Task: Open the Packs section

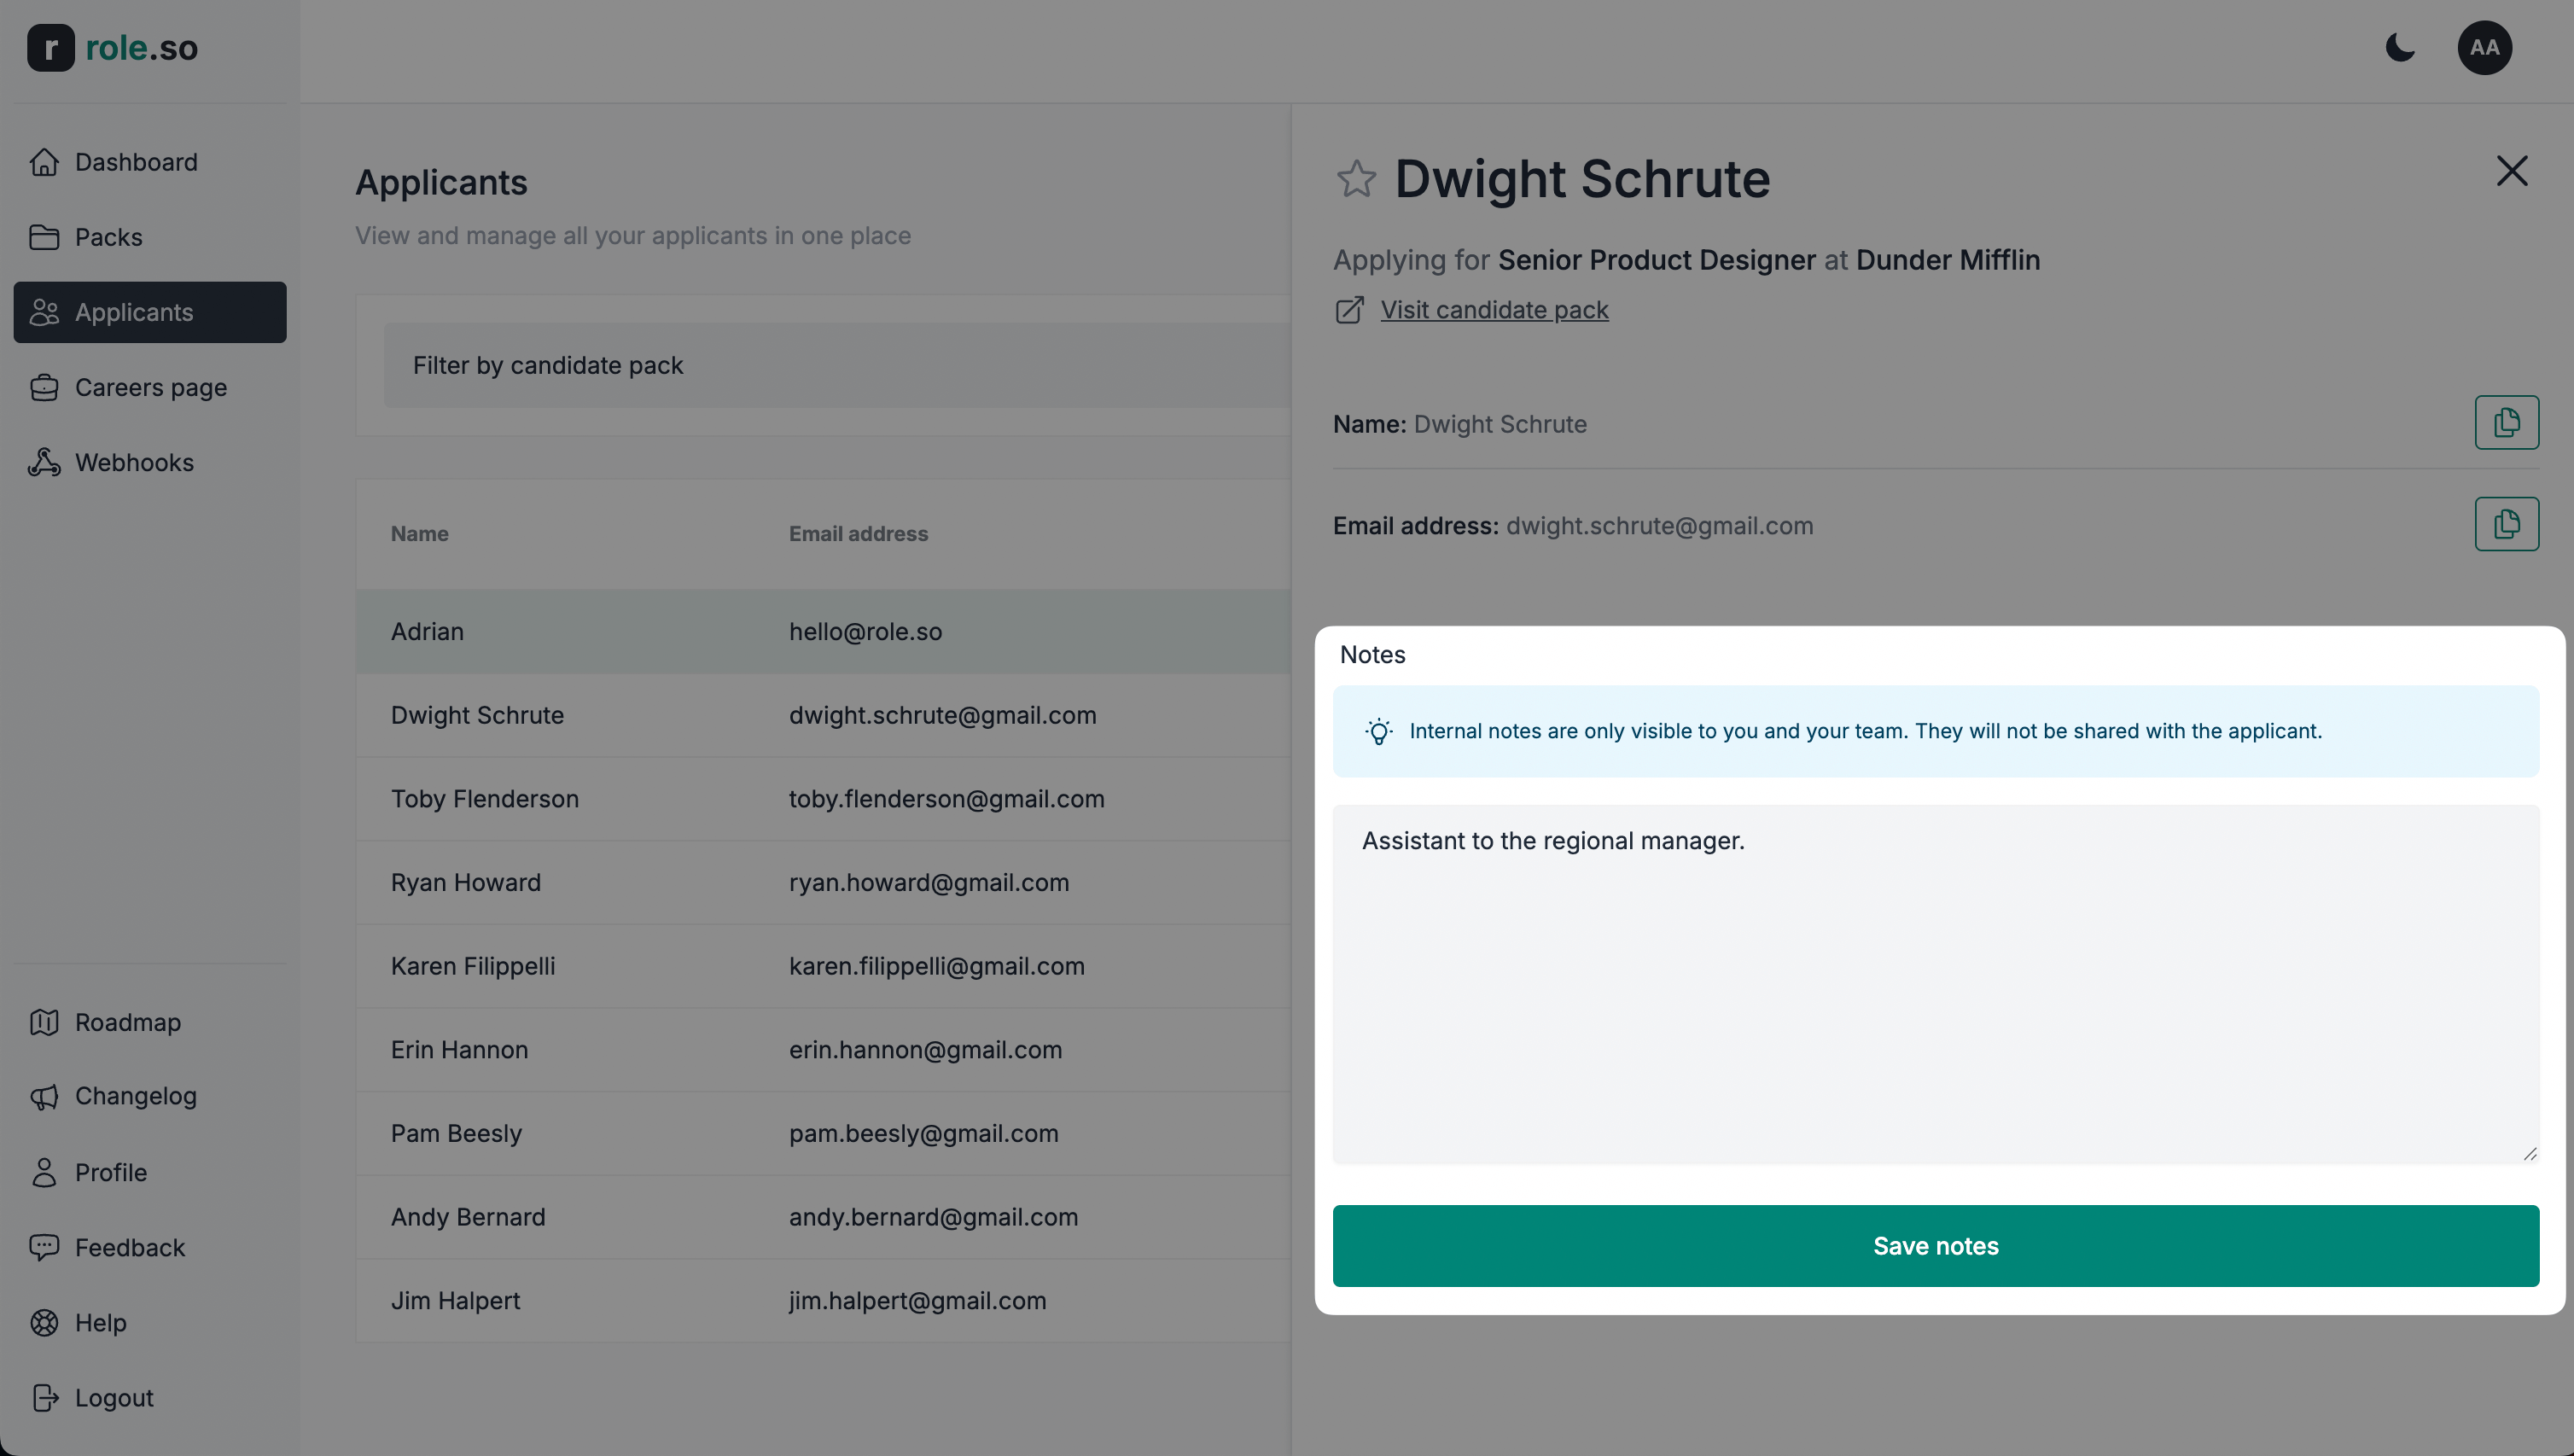Action: pos(108,237)
